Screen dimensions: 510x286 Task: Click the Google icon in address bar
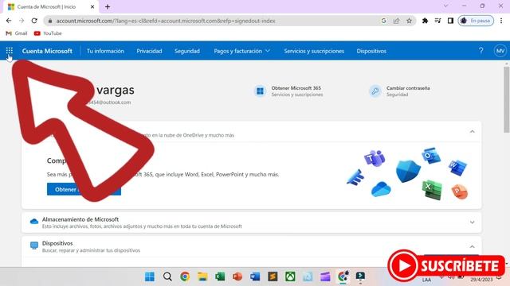tap(383, 21)
